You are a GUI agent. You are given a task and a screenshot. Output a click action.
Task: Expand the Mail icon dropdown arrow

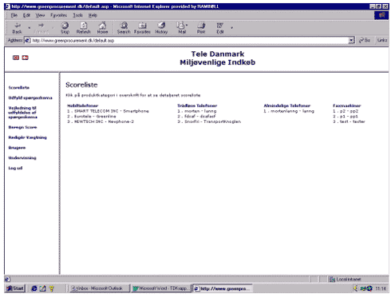187,26
